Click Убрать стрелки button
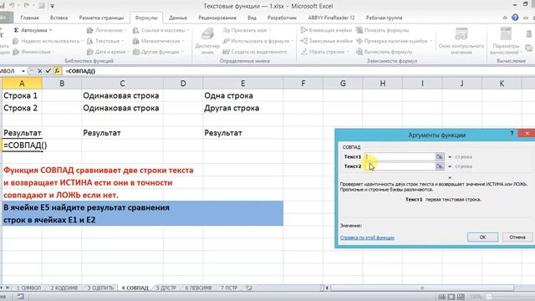This screenshot has width=535, height=301. pyautogui.click(x=325, y=52)
